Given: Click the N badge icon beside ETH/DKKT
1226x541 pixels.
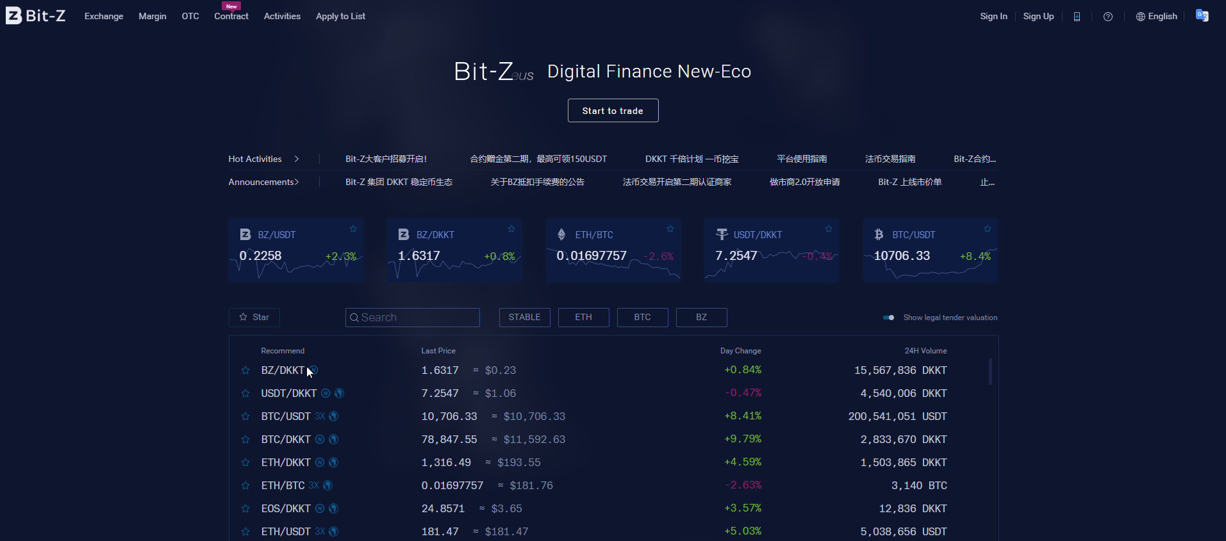Looking at the screenshot, I should (320, 462).
